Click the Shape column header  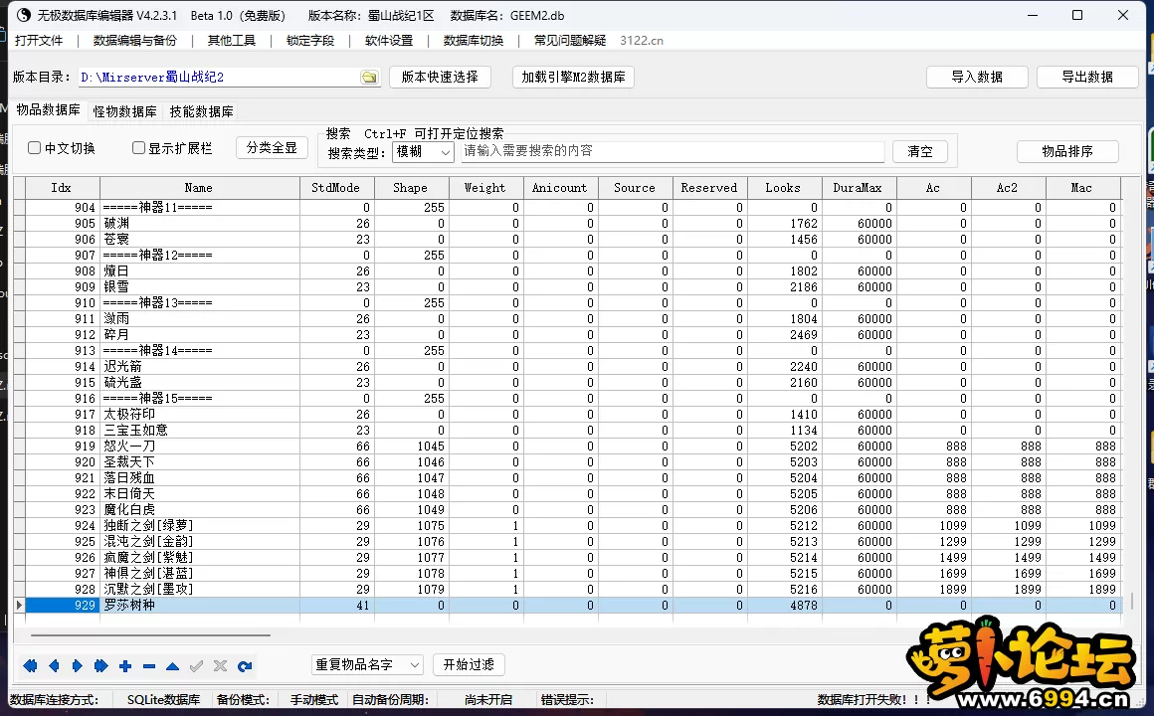tap(411, 188)
